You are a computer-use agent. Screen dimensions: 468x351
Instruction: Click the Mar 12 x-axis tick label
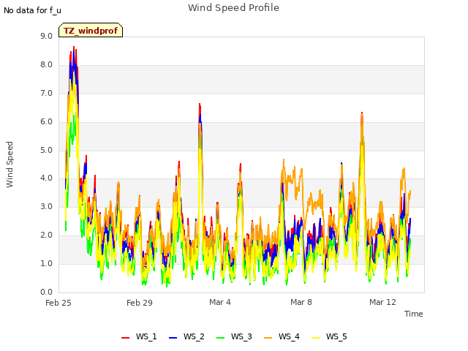click(382, 302)
